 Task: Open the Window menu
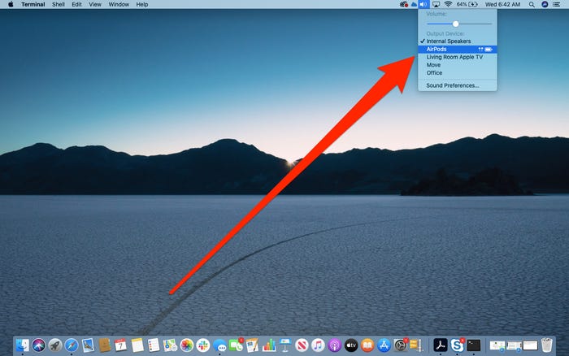tap(119, 4)
